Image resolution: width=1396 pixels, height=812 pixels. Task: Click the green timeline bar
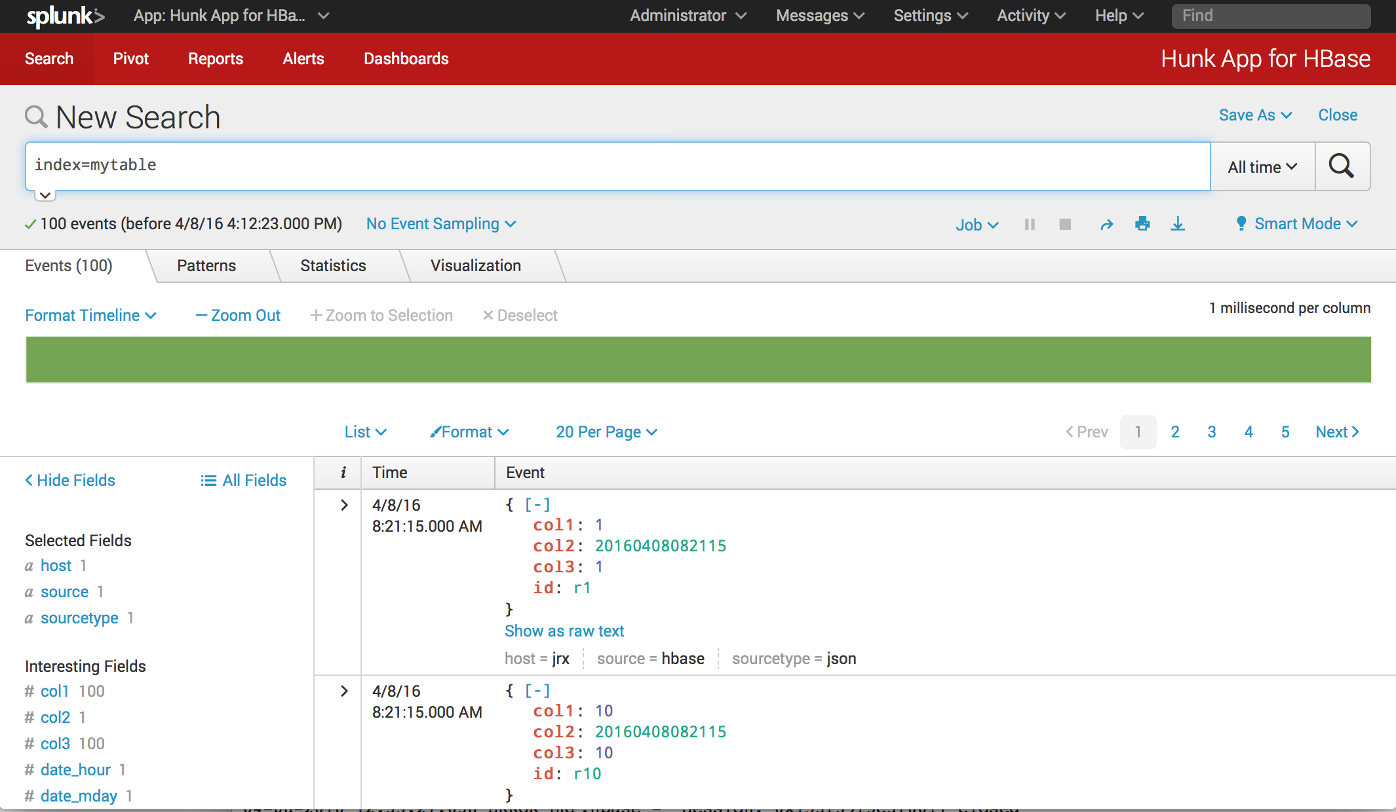point(698,360)
